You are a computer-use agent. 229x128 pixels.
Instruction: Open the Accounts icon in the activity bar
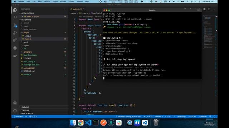click(15, 103)
